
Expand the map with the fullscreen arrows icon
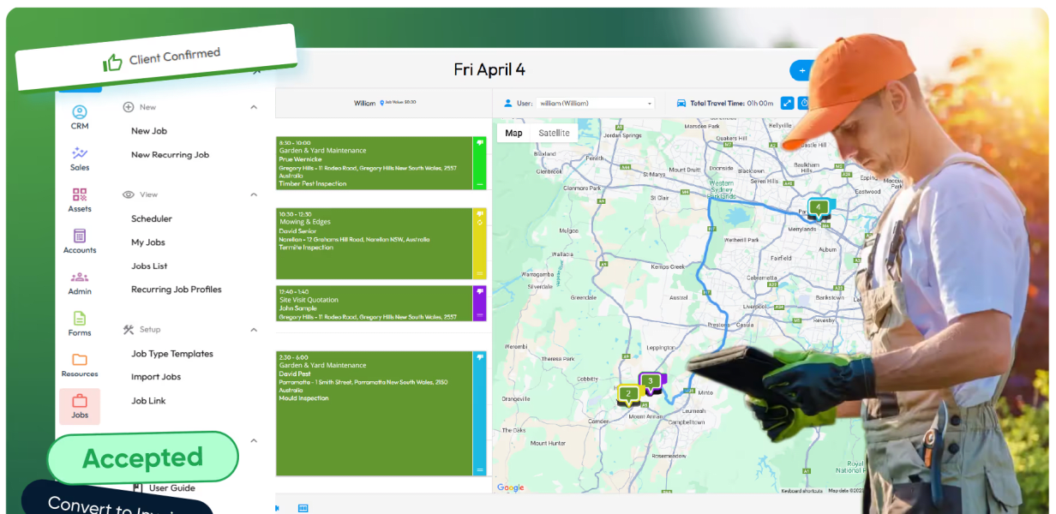[x=788, y=103]
